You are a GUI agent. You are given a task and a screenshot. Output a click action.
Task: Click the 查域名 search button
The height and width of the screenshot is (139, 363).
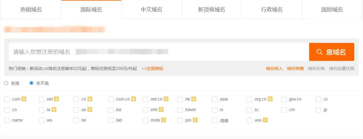331,52
